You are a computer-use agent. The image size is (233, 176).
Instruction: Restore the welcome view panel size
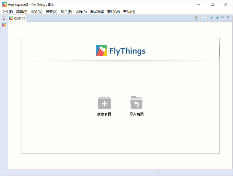tap(228, 18)
